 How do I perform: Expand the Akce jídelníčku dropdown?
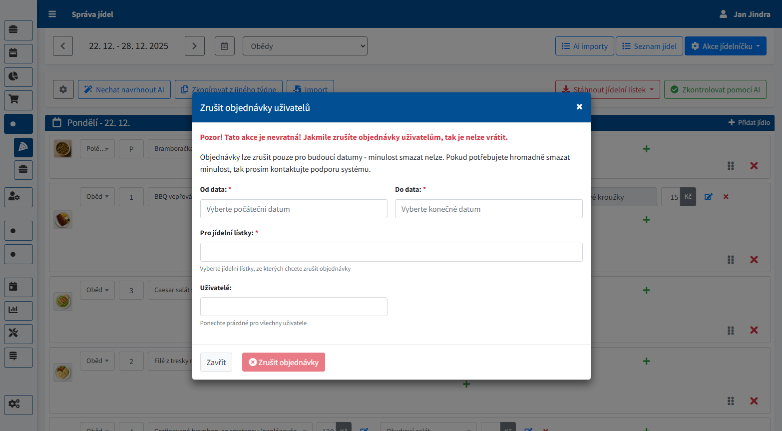point(725,46)
